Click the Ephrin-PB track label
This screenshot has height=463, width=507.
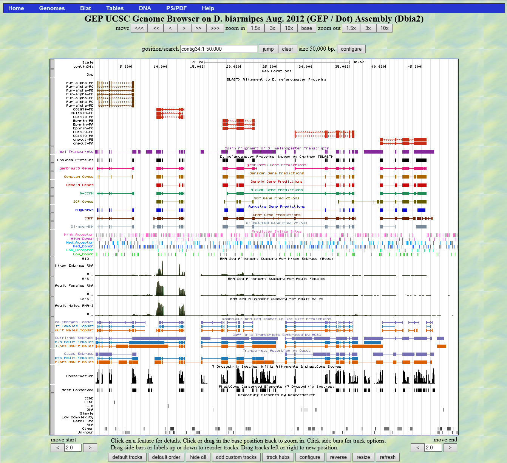pyautogui.click(x=83, y=121)
